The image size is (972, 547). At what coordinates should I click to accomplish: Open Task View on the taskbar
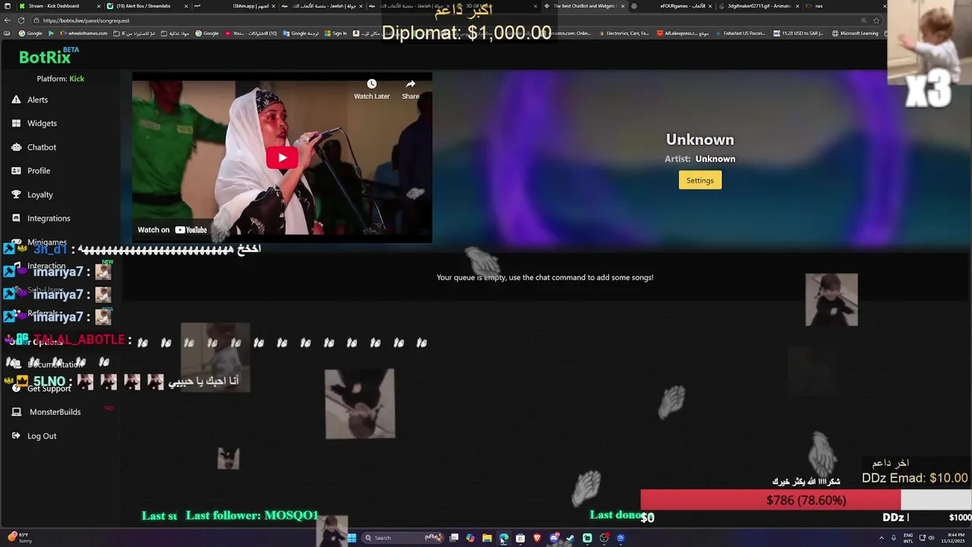click(x=454, y=538)
